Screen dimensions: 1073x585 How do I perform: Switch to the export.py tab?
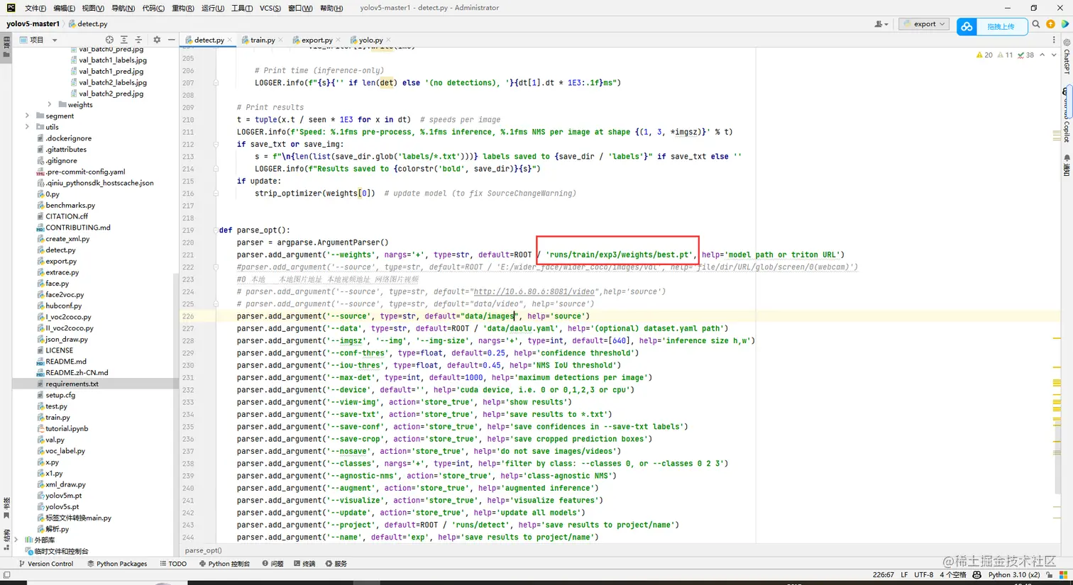pyautogui.click(x=317, y=40)
